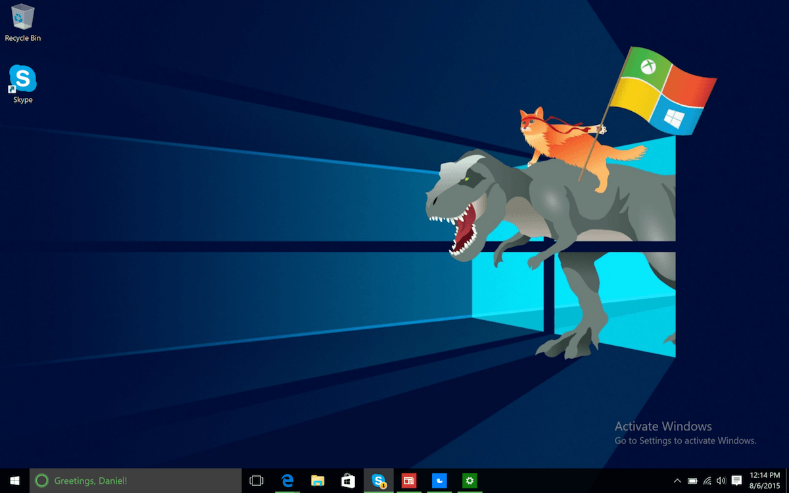Open the Wi-Fi network flyout

[x=707, y=481]
